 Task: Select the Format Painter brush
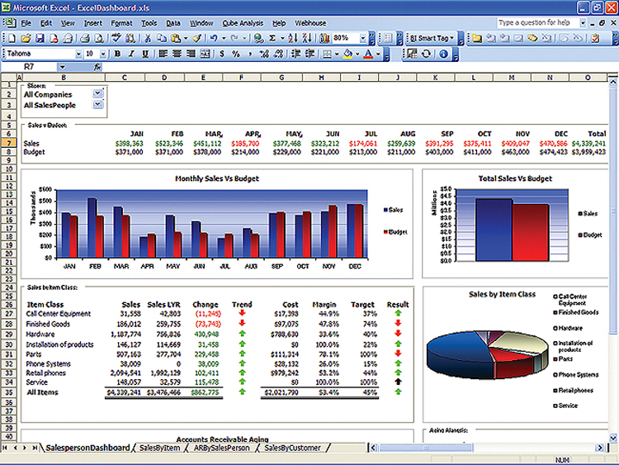pyautogui.click(x=197, y=38)
